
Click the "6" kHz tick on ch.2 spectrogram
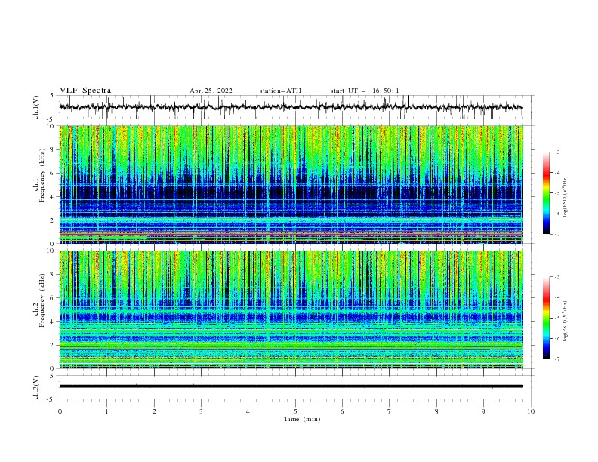click(53, 298)
